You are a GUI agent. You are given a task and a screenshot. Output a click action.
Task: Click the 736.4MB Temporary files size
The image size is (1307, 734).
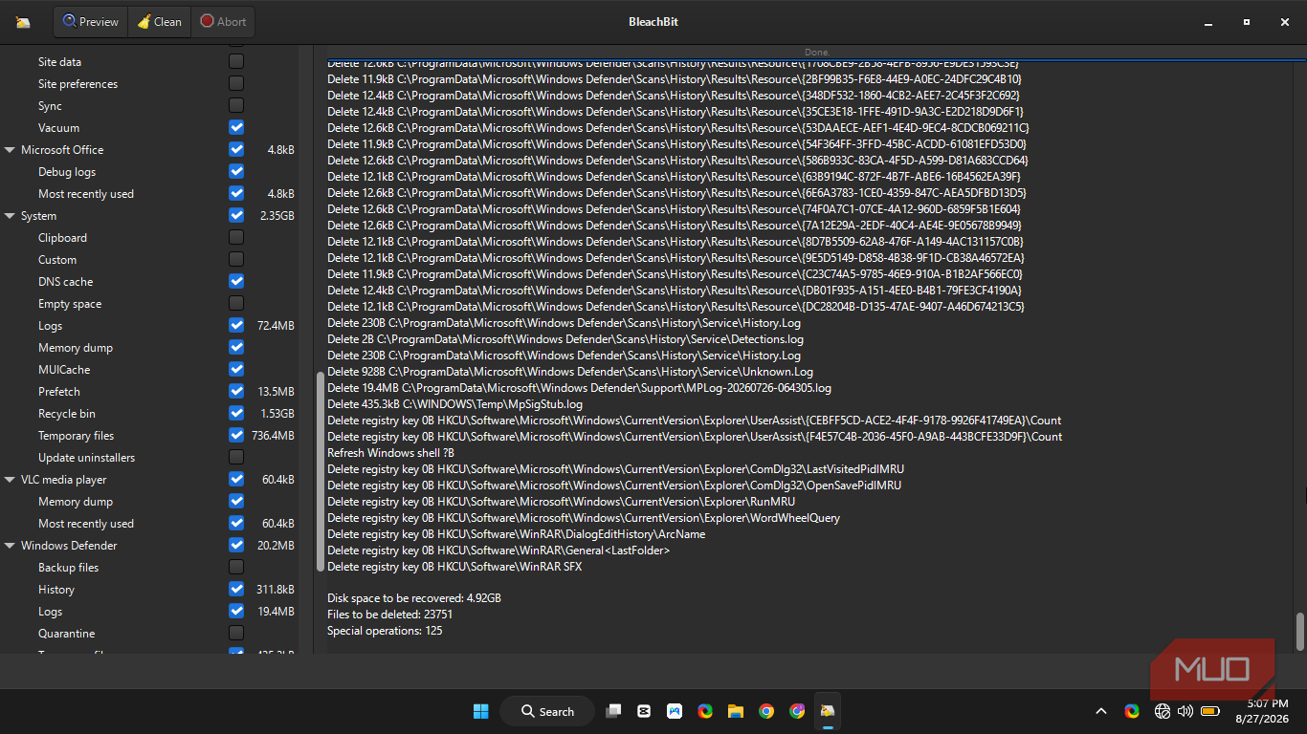tap(273, 436)
